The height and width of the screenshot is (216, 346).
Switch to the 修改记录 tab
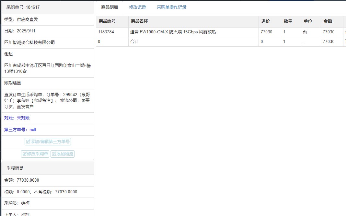137,7
